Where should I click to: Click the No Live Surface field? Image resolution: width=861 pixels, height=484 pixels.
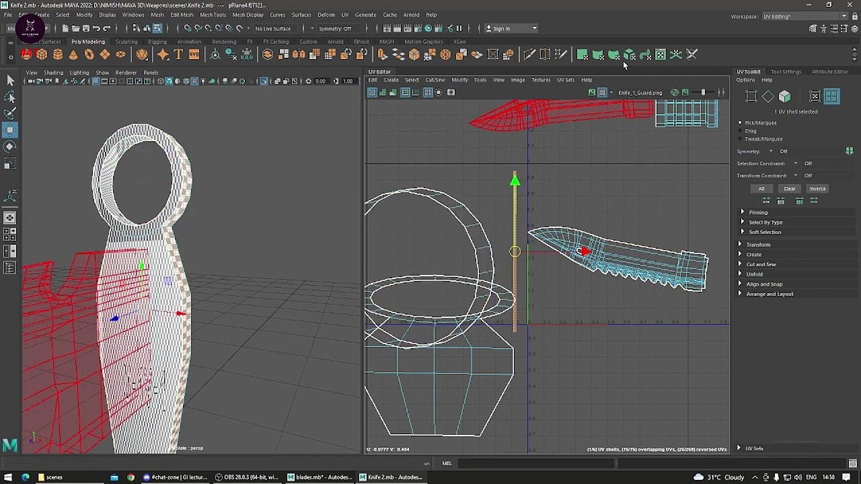(273, 28)
